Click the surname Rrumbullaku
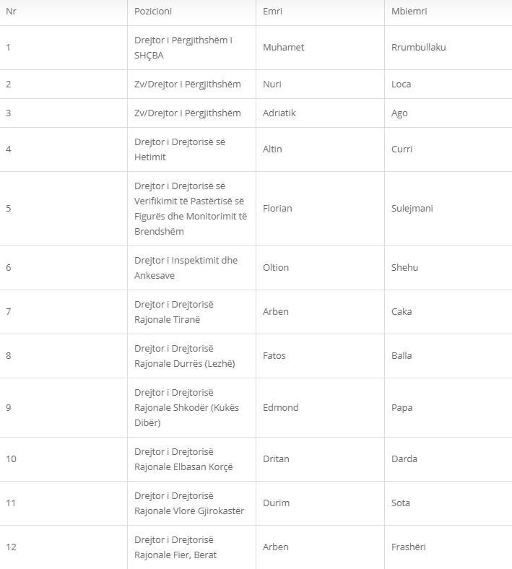Image resolution: width=512 pixels, height=569 pixels. point(418,47)
